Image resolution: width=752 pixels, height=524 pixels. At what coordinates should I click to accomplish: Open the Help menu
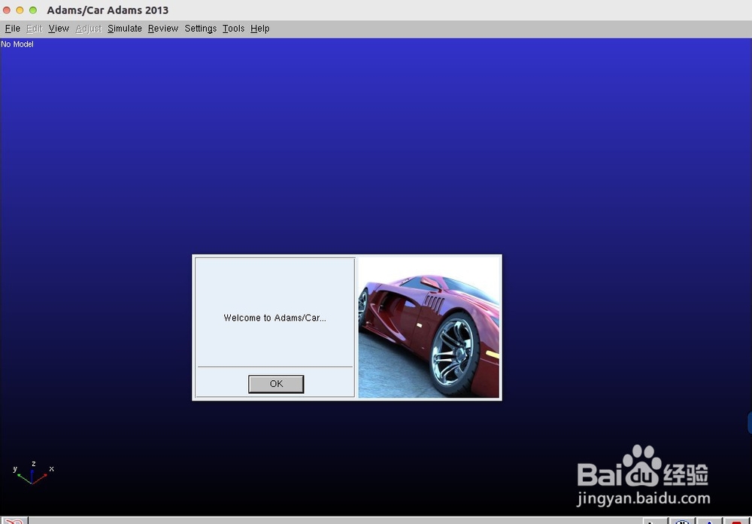tap(260, 29)
